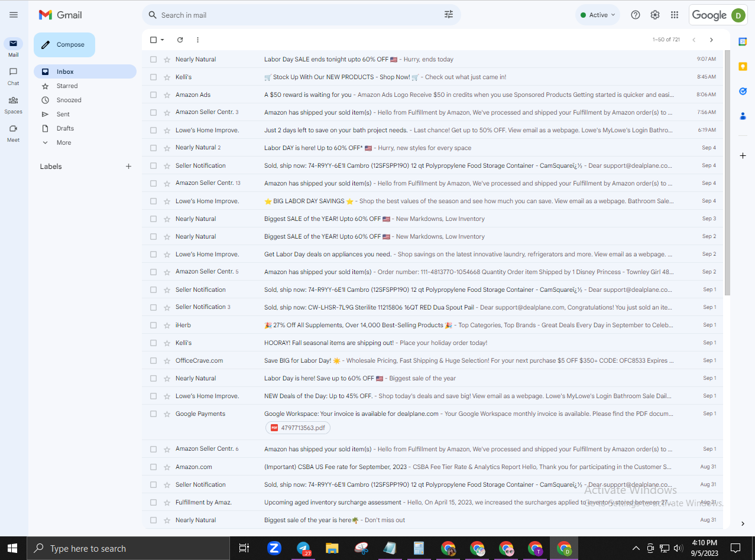This screenshot has height=560, width=755.
Task: Open Amazon.com CSBA US Fee rate email
Action: [432, 467]
